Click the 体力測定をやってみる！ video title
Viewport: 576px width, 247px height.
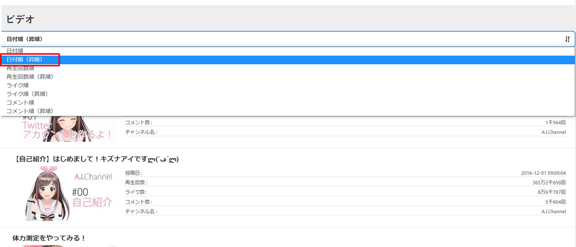pyautogui.click(x=49, y=238)
